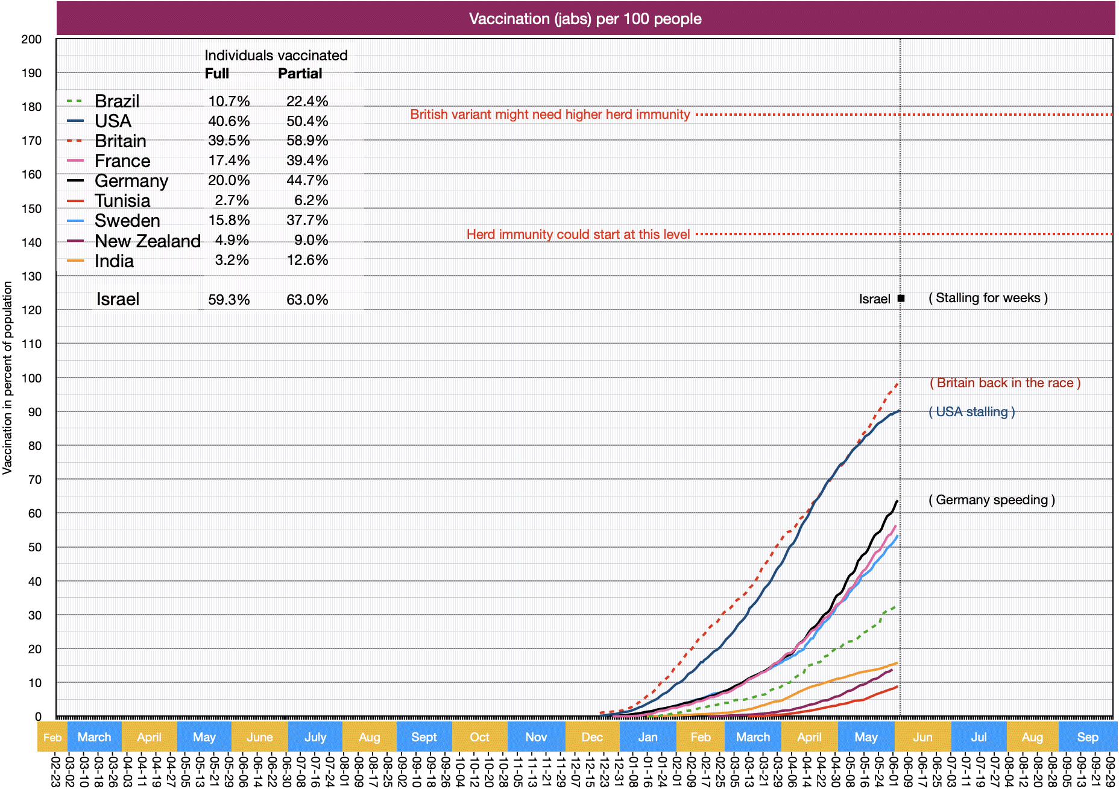
Task: Click Britain's red dotted legend line
Action: click(x=75, y=141)
